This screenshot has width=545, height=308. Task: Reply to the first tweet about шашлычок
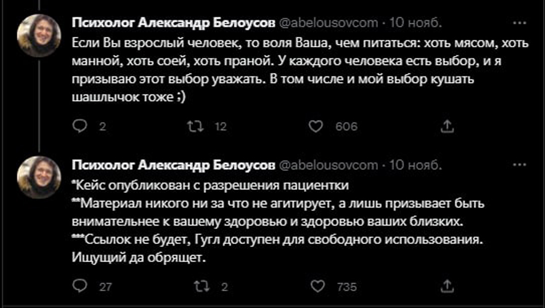[80, 127]
